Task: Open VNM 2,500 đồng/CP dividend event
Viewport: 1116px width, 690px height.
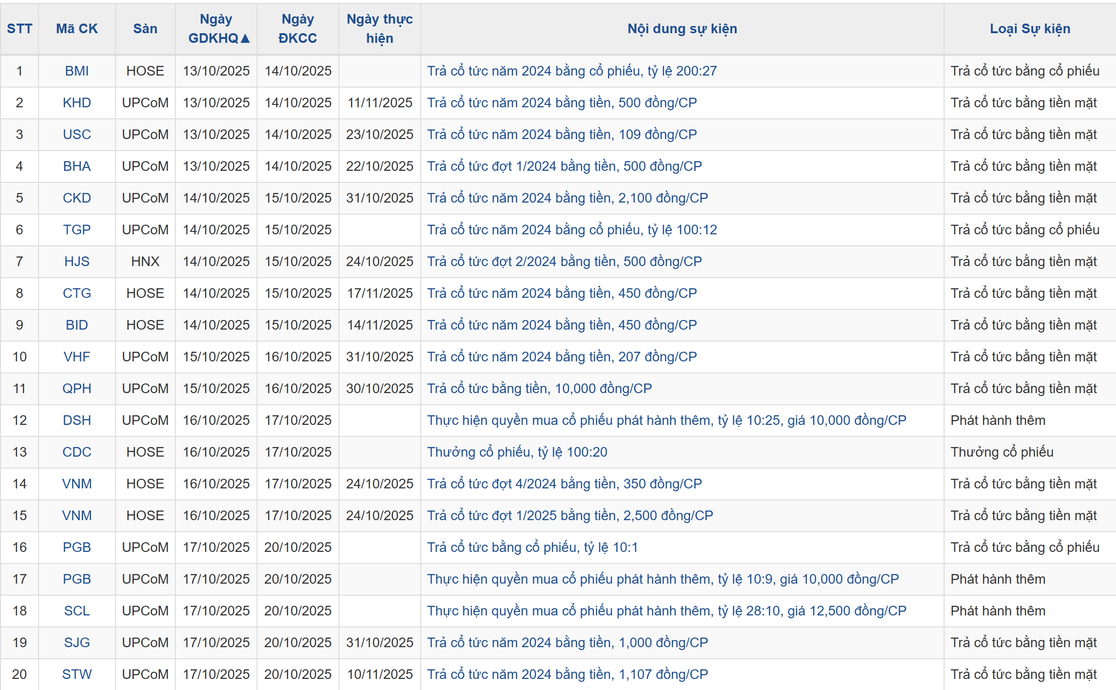Action: point(570,516)
